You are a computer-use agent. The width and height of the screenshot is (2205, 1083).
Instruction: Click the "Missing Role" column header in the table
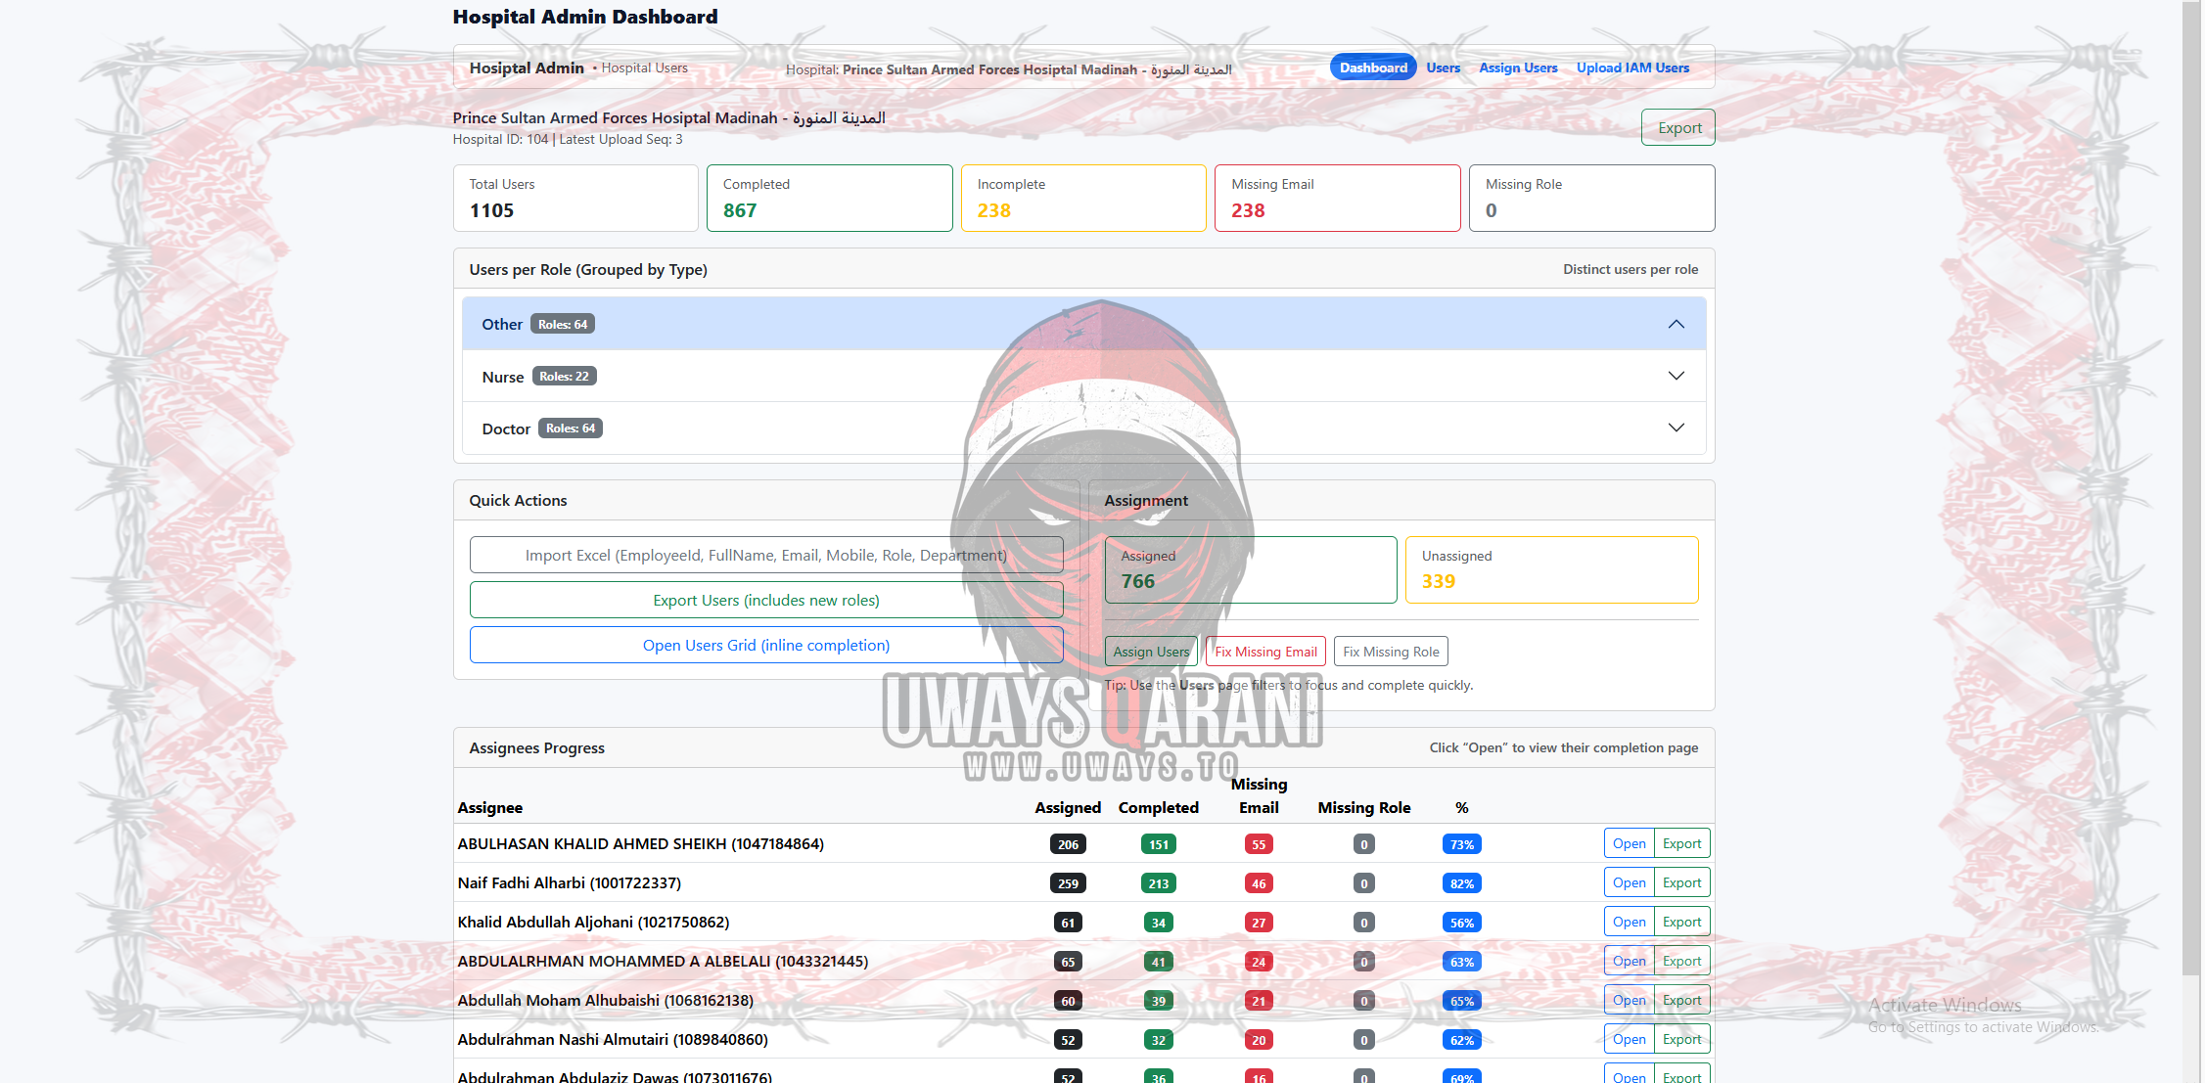pyautogui.click(x=1364, y=807)
